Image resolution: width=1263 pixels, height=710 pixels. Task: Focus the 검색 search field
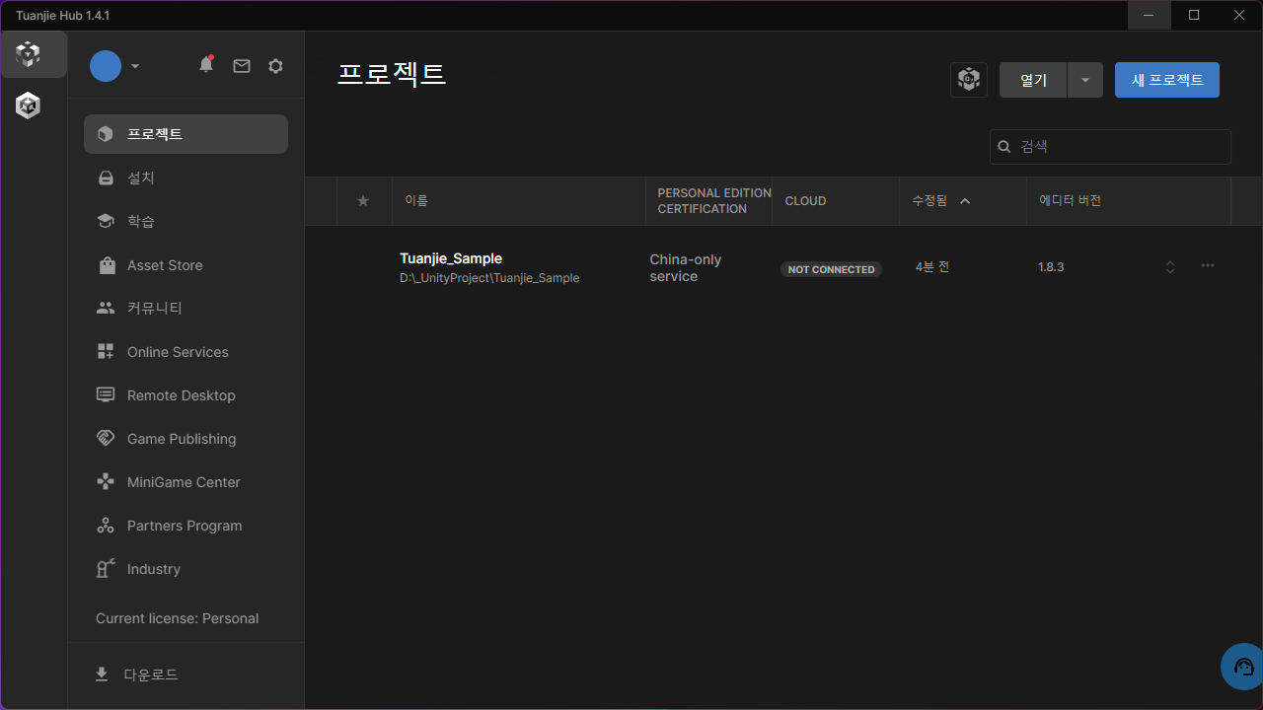click(1111, 146)
